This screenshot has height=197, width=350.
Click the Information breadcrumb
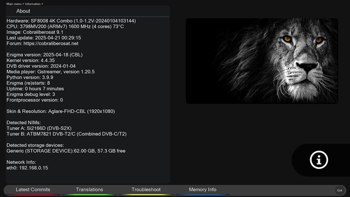pos(33,4)
